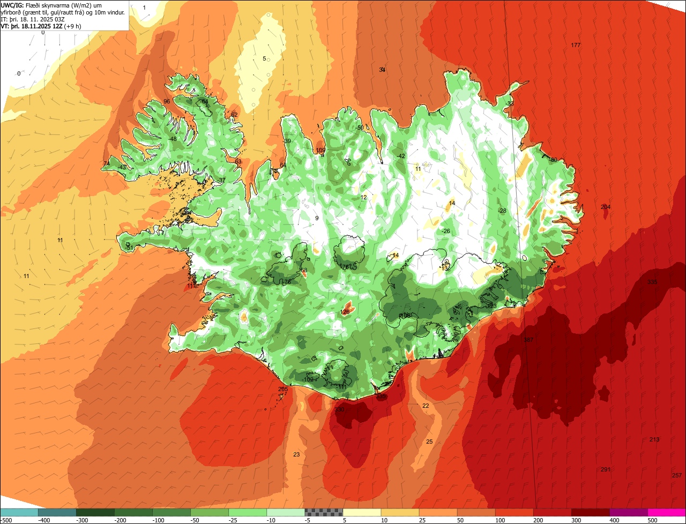The height and width of the screenshot is (524, 686).
Task: Click the map value '12' in the interior
Action: [x=364, y=197]
